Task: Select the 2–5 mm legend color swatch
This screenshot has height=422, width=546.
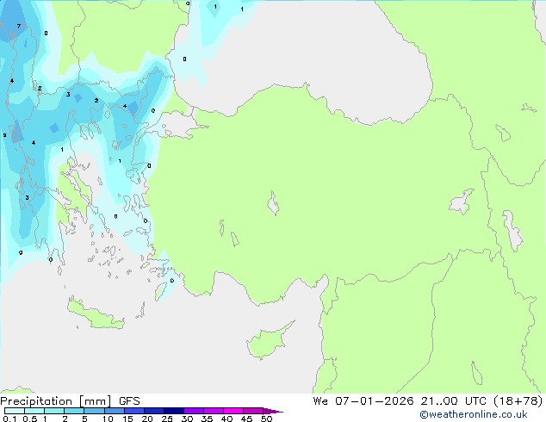Action: tap(74, 411)
